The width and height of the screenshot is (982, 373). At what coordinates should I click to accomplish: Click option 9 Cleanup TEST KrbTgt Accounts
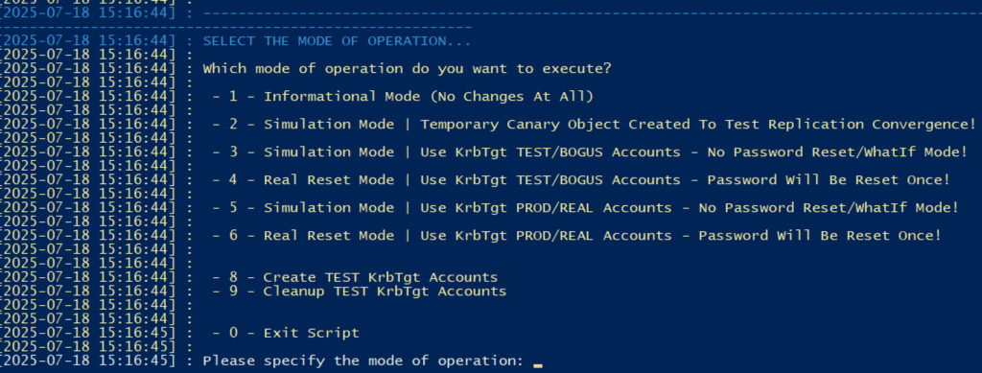(x=359, y=291)
